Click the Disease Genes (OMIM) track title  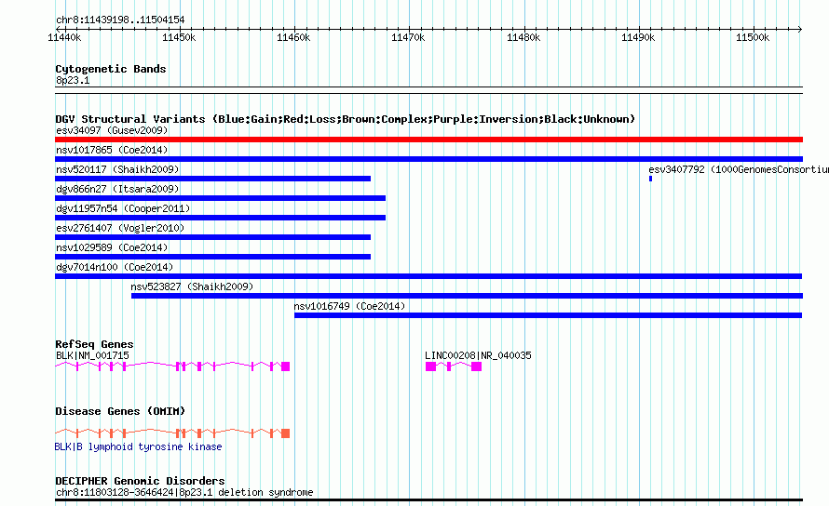[120, 411]
